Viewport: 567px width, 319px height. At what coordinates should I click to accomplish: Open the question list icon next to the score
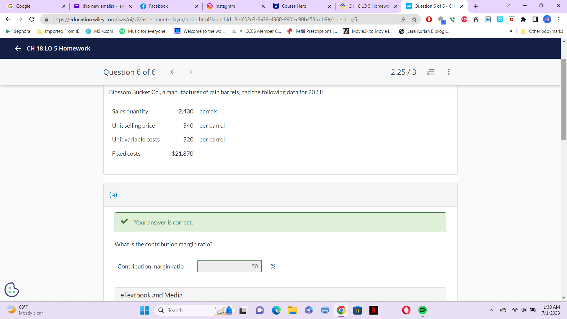(x=431, y=72)
